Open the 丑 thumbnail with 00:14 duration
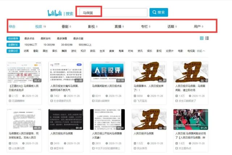This screenshot has width=232, height=155. pyautogui.click(x=149, y=120)
